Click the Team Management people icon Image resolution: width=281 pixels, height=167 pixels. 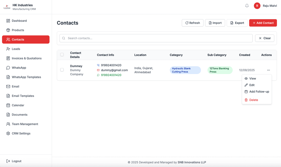pyautogui.click(x=8, y=124)
